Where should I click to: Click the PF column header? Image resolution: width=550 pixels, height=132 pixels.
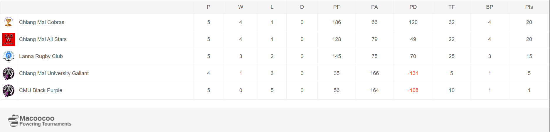(337, 7)
